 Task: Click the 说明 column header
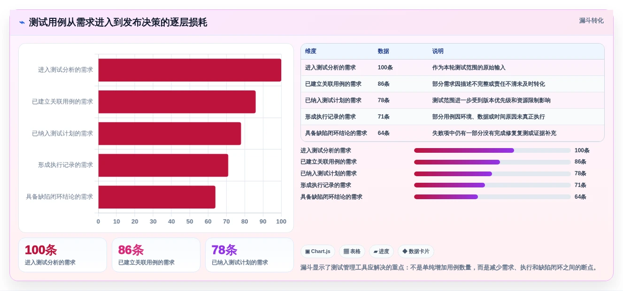click(438, 51)
